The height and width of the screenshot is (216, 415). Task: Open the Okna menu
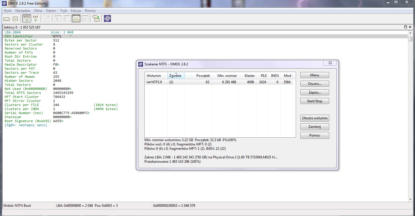38,11
